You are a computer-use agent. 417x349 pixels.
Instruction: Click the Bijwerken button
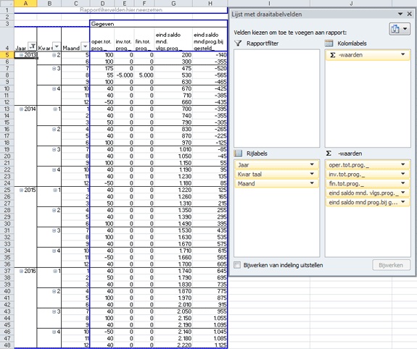(391, 265)
